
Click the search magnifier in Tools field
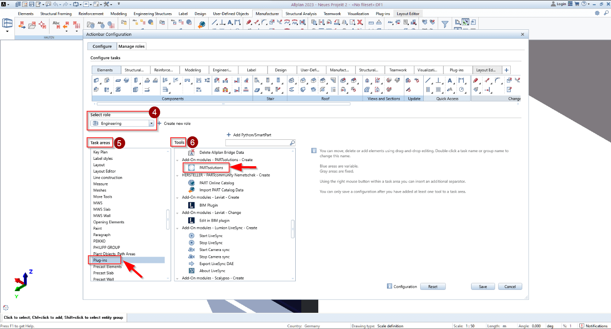pos(292,143)
